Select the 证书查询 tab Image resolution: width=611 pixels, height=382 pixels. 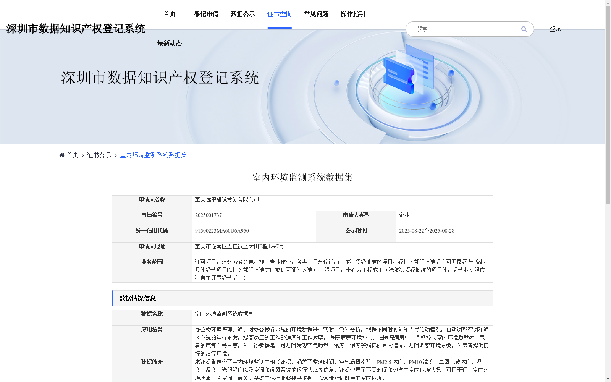(280, 14)
